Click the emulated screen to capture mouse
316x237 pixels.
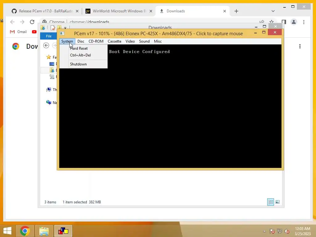click(170, 106)
